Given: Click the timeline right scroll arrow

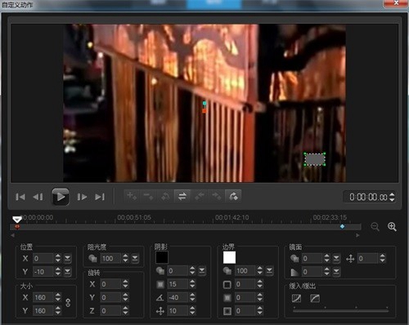Looking at the screenshot, I should (357, 235).
